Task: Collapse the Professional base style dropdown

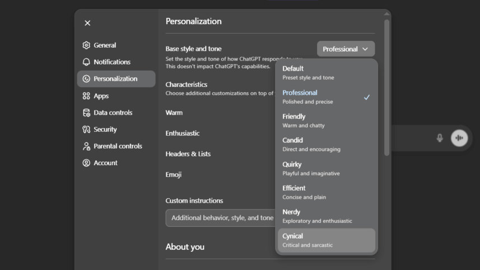Action: (346, 49)
